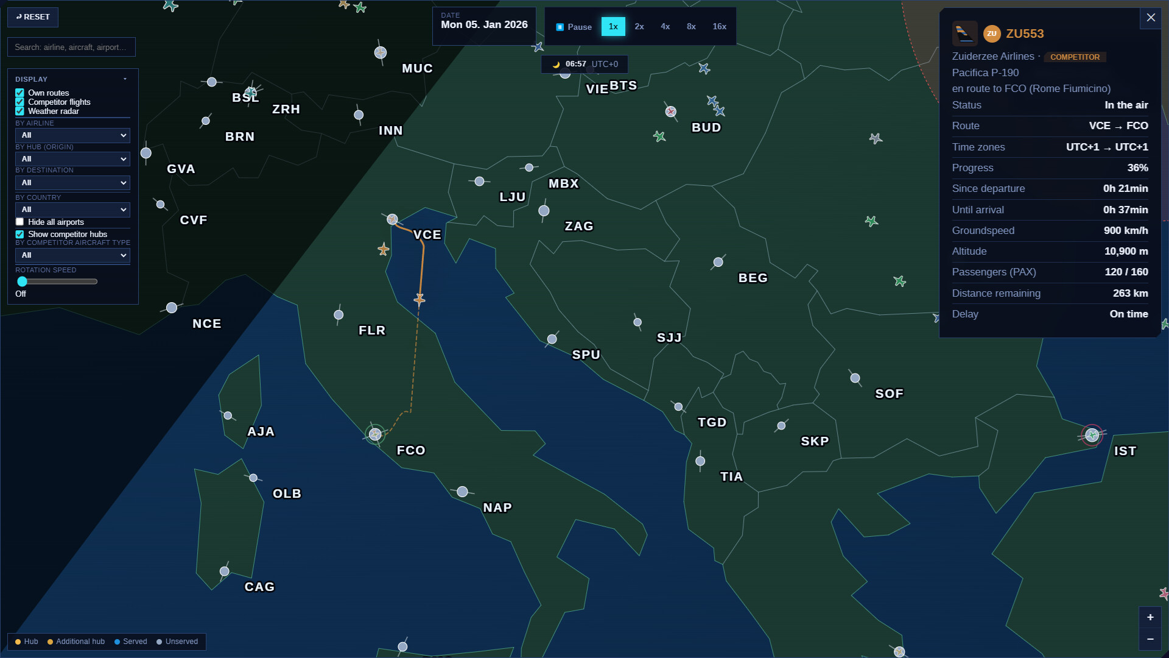
Task: Enable Hide all airports checkbox
Action: pos(19,222)
